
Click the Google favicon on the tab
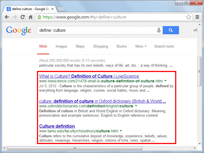pyautogui.click(x=9, y=9)
